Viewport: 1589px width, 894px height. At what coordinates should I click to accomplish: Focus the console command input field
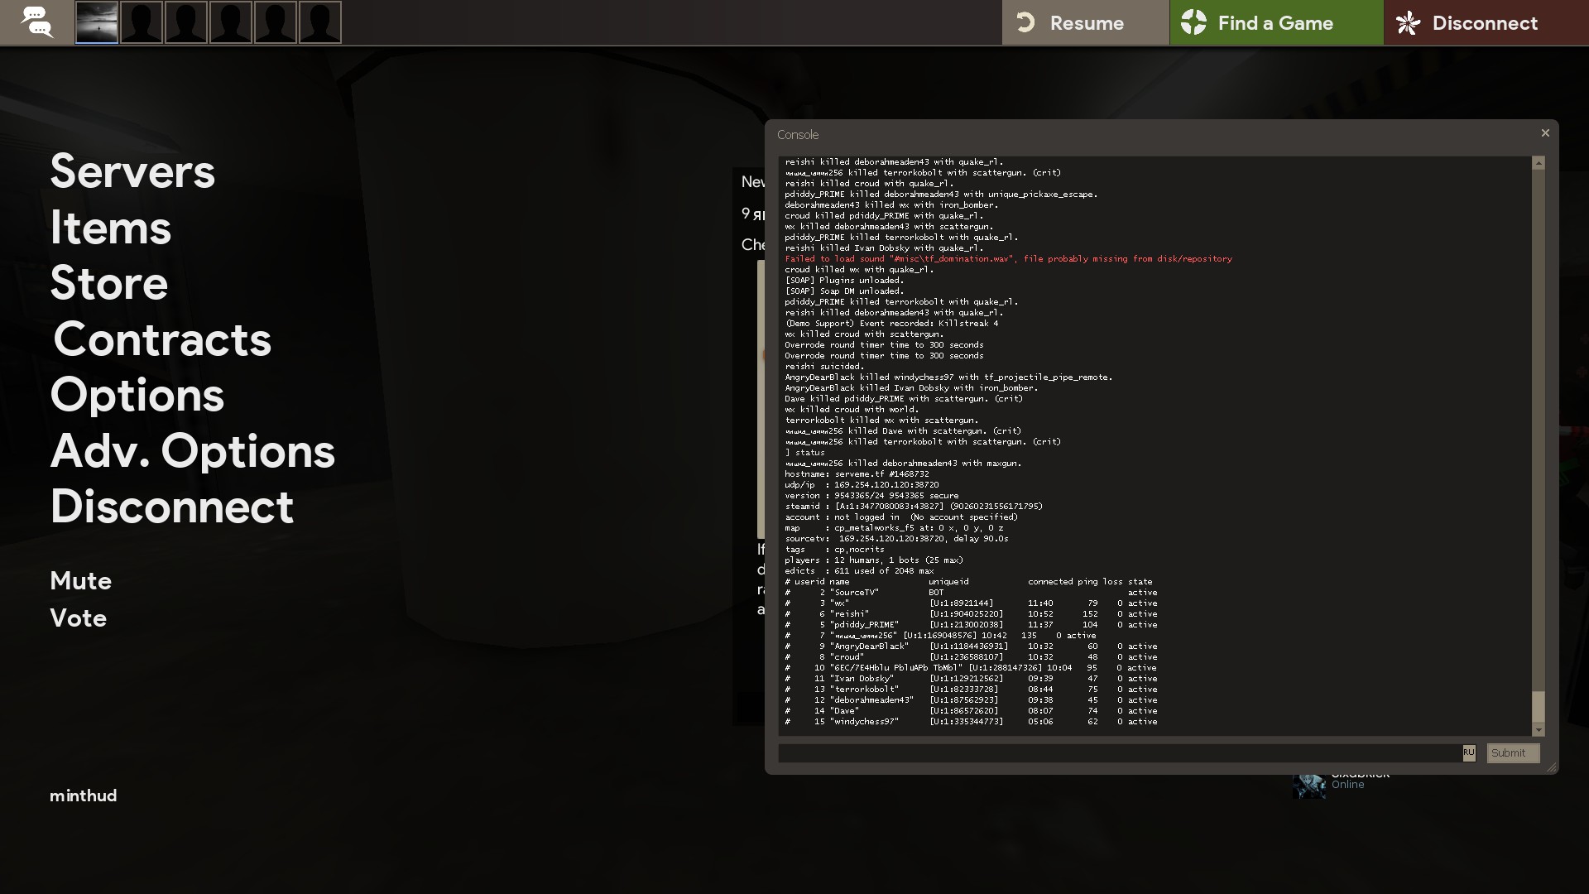[1119, 753]
